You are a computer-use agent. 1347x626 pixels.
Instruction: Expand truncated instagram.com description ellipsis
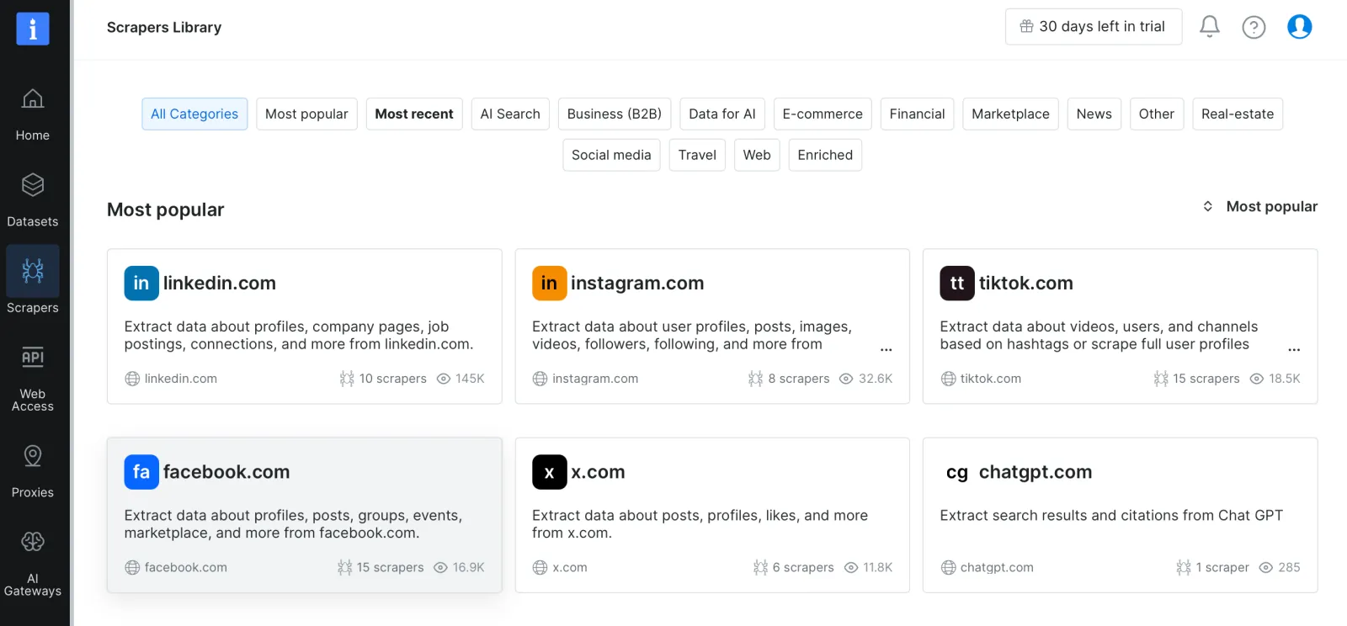pos(886,349)
